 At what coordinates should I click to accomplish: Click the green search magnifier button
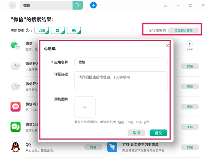pyautogui.click(x=78, y=5)
